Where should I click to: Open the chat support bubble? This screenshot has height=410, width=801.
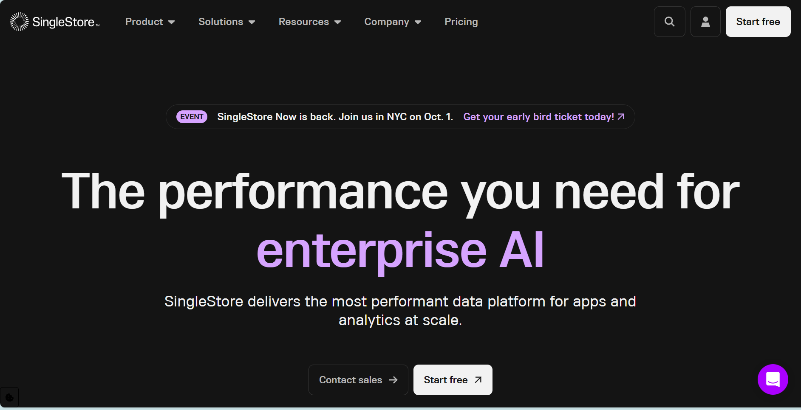[x=773, y=379]
